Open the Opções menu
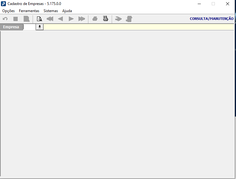 coord(8,11)
